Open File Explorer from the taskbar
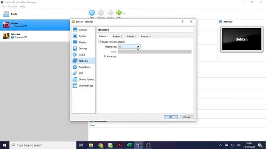This screenshot has width=266, height=149. [x=91, y=145]
